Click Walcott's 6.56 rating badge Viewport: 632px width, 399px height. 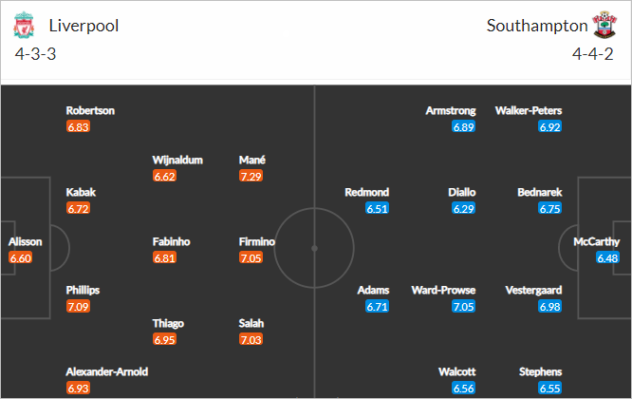coord(463,389)
